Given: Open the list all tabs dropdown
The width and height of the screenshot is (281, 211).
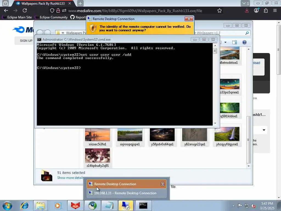Looking at the screenshot, I should (x=245, y=3).
